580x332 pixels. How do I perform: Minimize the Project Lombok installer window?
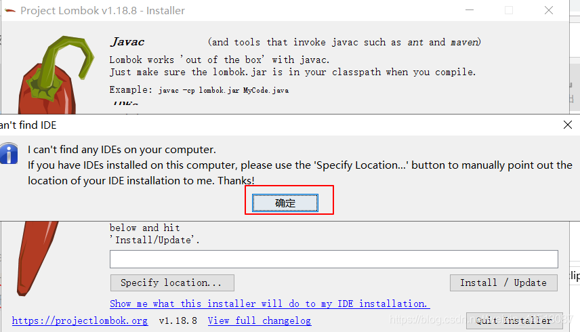pyautogui.click(x=470, y=10)
